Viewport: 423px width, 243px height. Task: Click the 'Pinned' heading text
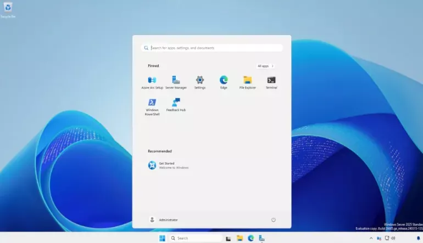[153, 66]
